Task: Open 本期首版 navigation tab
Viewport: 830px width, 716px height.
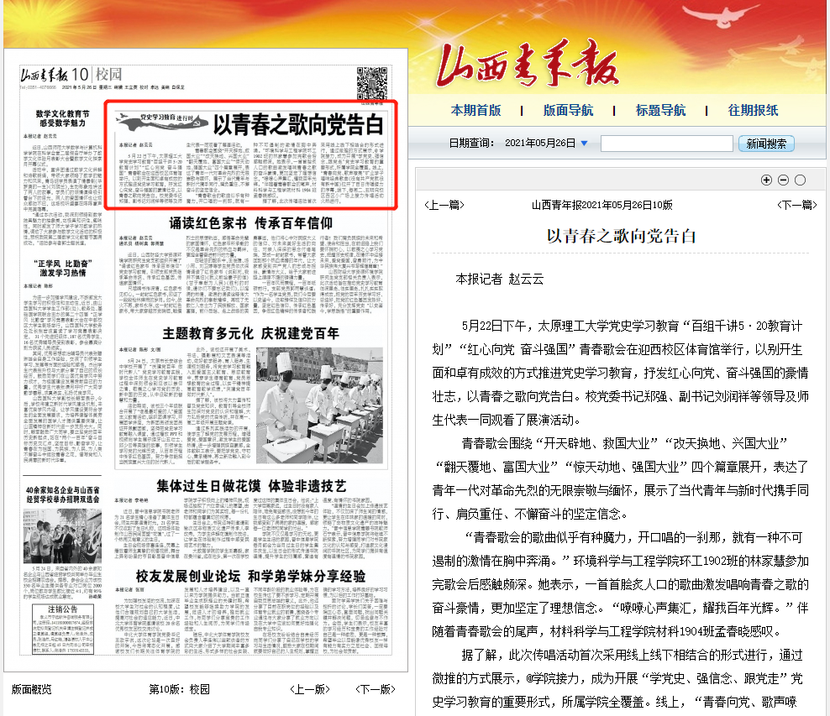Action: tap(475, 110)
